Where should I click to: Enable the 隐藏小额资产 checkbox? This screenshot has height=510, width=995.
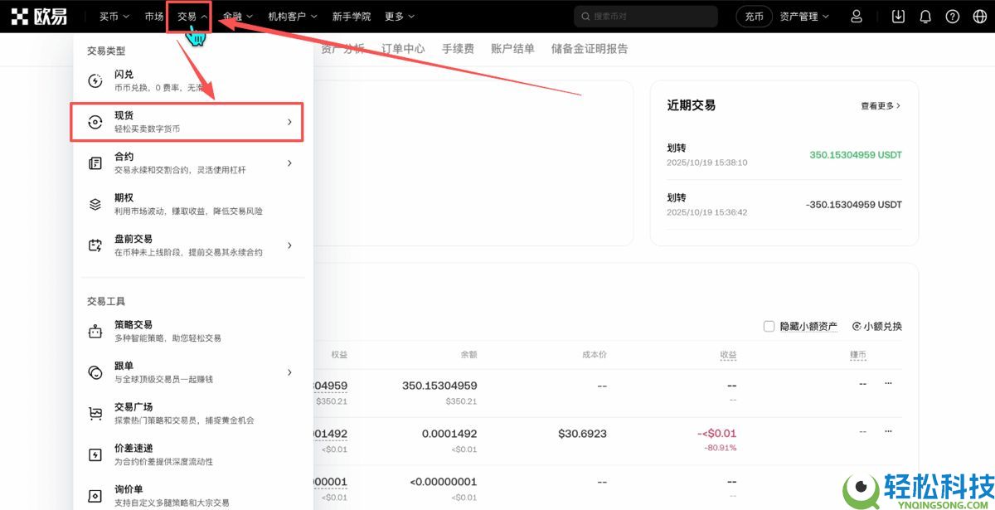click(769, 326)
